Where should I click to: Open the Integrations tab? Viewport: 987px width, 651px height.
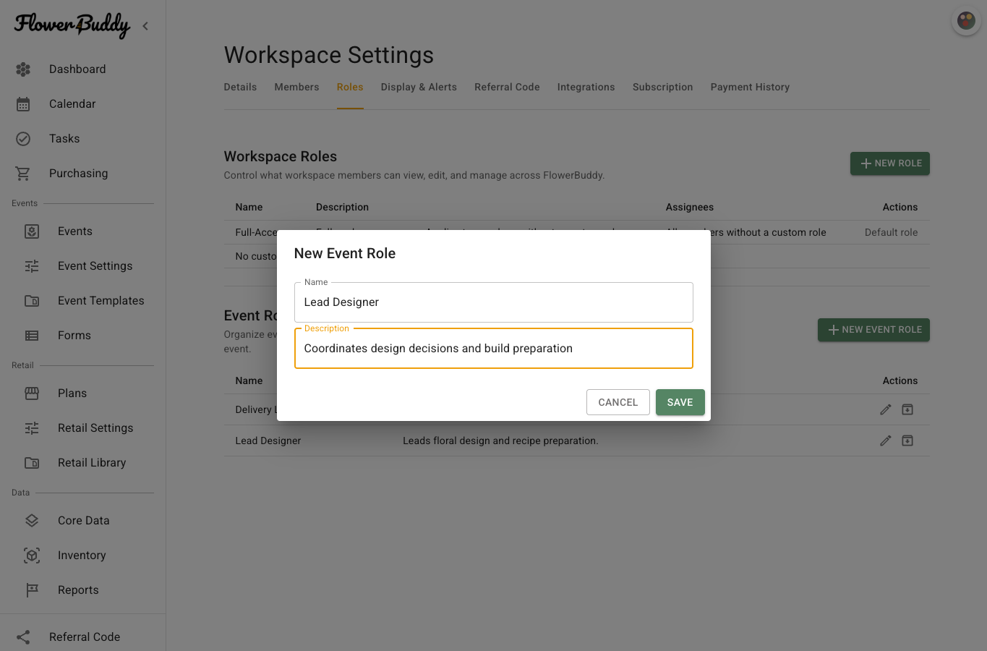pos(586,87)
